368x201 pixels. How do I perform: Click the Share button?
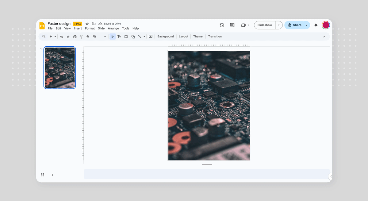tap(294, 25)
